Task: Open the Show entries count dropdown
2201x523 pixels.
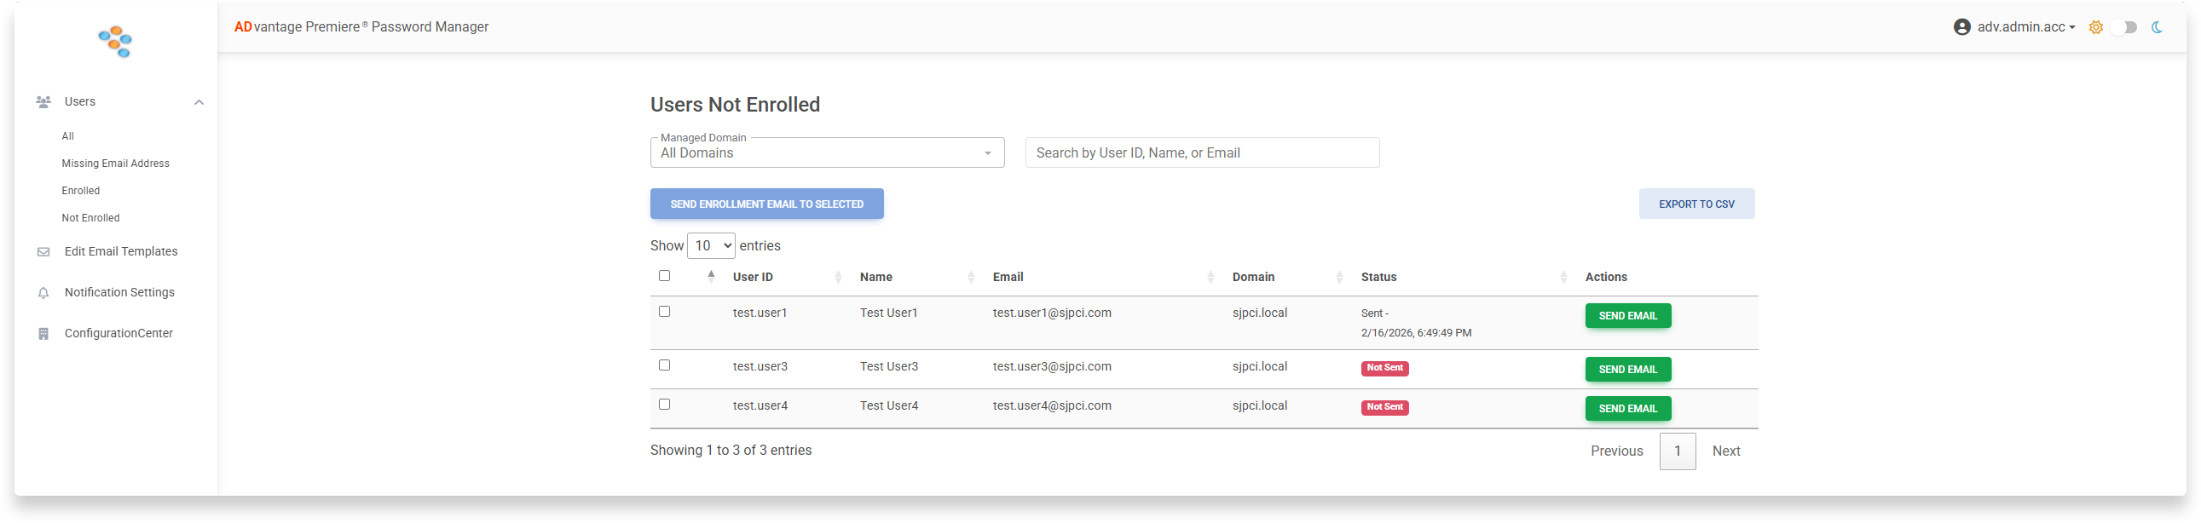Action: [x=711, y=245]
